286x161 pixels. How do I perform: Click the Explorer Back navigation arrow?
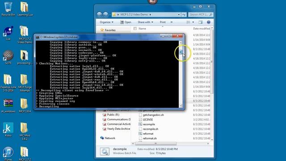click(99, 14)
